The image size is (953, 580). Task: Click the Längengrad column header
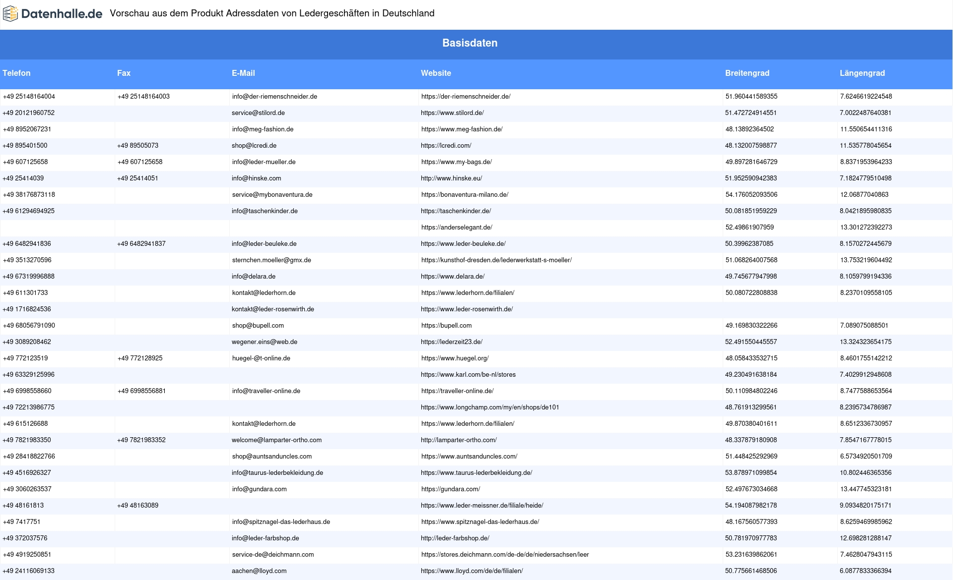coord(862,73)
